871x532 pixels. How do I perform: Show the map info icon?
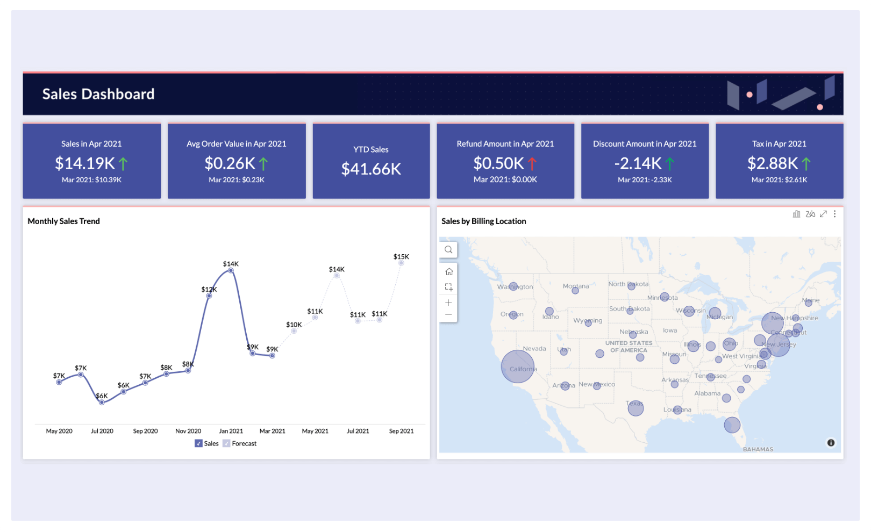point(831,443)
